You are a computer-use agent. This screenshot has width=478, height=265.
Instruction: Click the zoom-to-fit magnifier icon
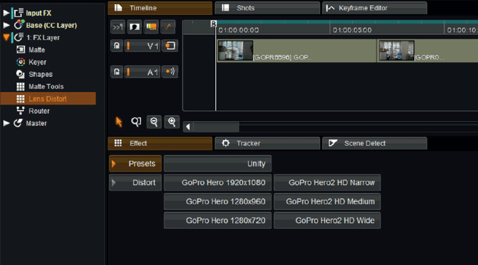point(136,122)
